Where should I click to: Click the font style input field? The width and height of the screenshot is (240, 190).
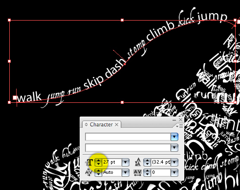point(128,148)
